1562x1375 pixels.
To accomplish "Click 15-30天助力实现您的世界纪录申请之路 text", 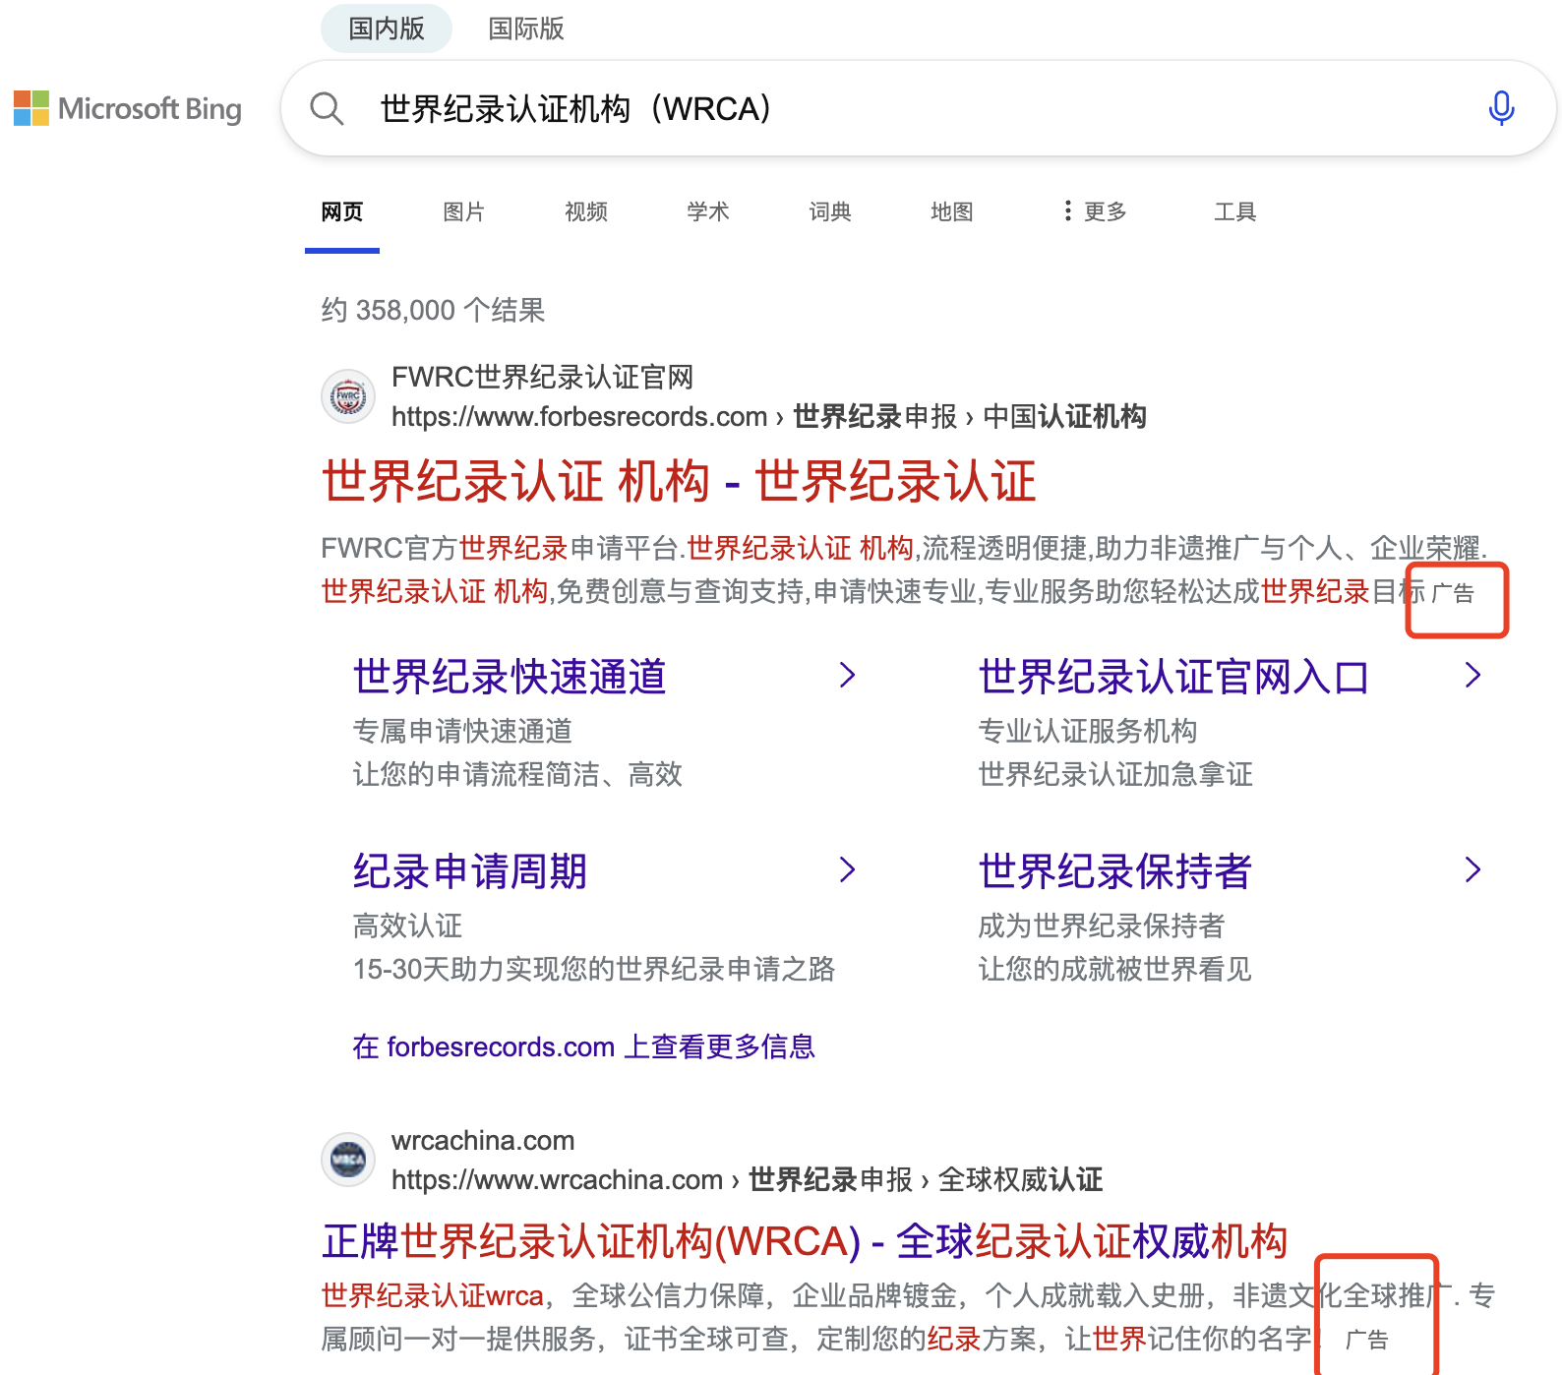I will pyautogui.click(x=594, y=969).
